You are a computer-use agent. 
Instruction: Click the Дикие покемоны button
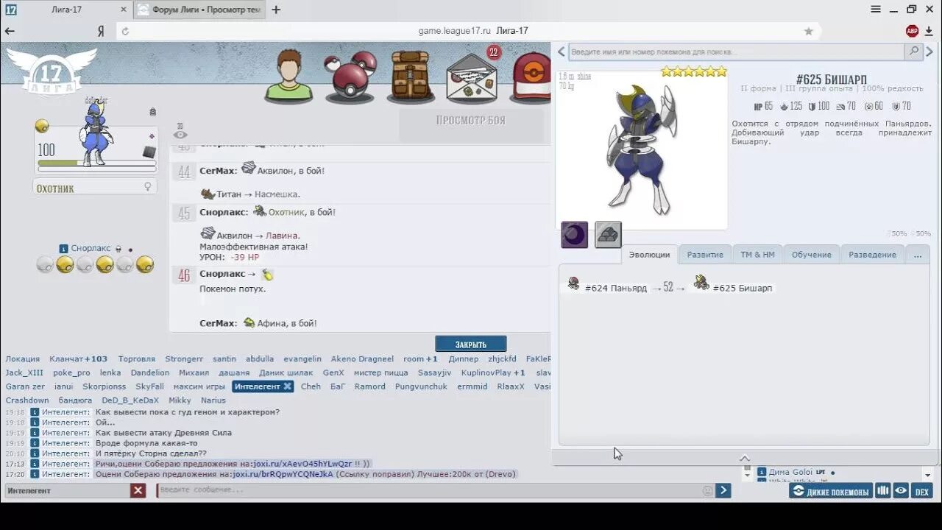[831, 491]
